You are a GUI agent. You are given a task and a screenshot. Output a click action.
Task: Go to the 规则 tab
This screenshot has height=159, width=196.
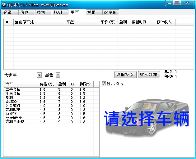click(x=60, y=12)
